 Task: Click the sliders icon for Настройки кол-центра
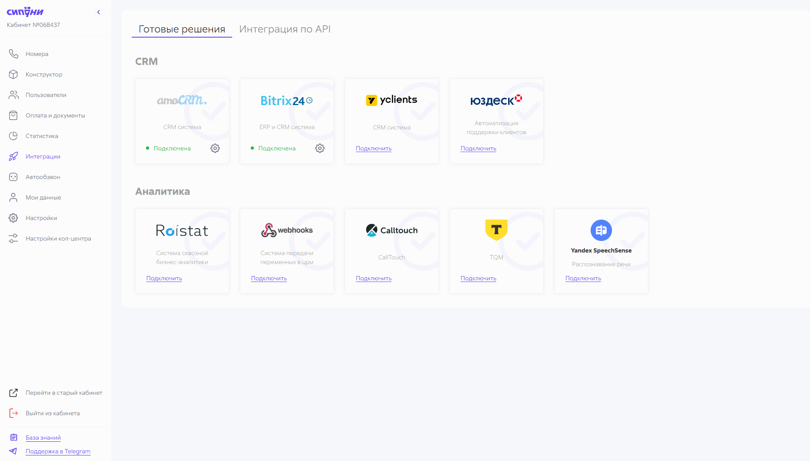coord(13,238)
